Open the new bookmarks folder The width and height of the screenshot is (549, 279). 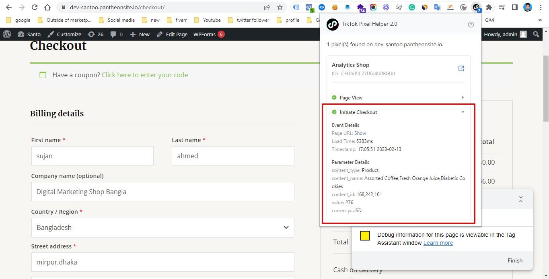click(x=151, y=20)
